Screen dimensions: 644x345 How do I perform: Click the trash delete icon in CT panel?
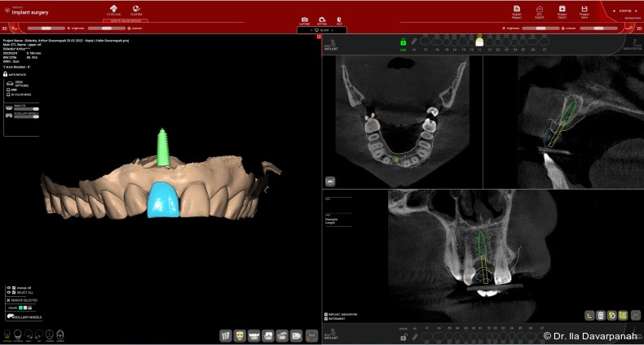[x=600, y=315]
